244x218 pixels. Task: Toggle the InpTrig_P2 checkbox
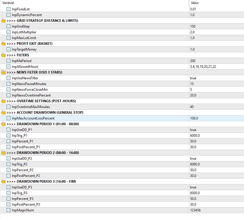tap(8, 164)
